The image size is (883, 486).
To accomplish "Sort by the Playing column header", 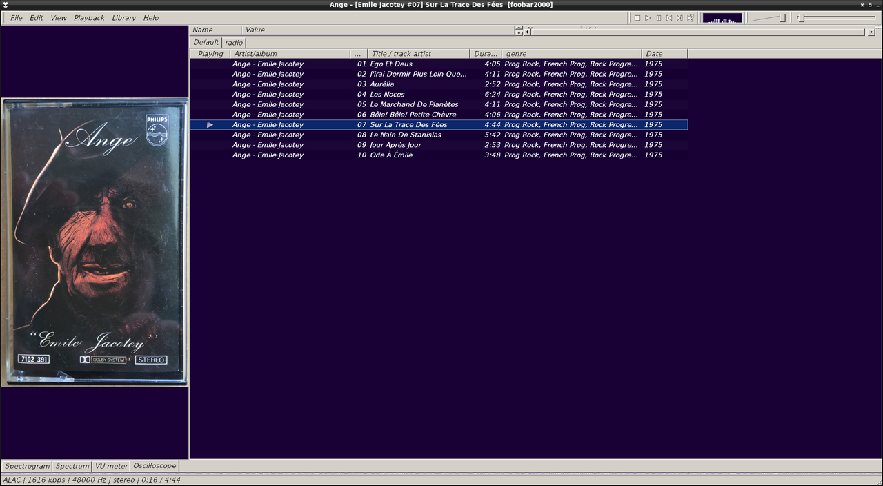I will click(x=210, y=54).
